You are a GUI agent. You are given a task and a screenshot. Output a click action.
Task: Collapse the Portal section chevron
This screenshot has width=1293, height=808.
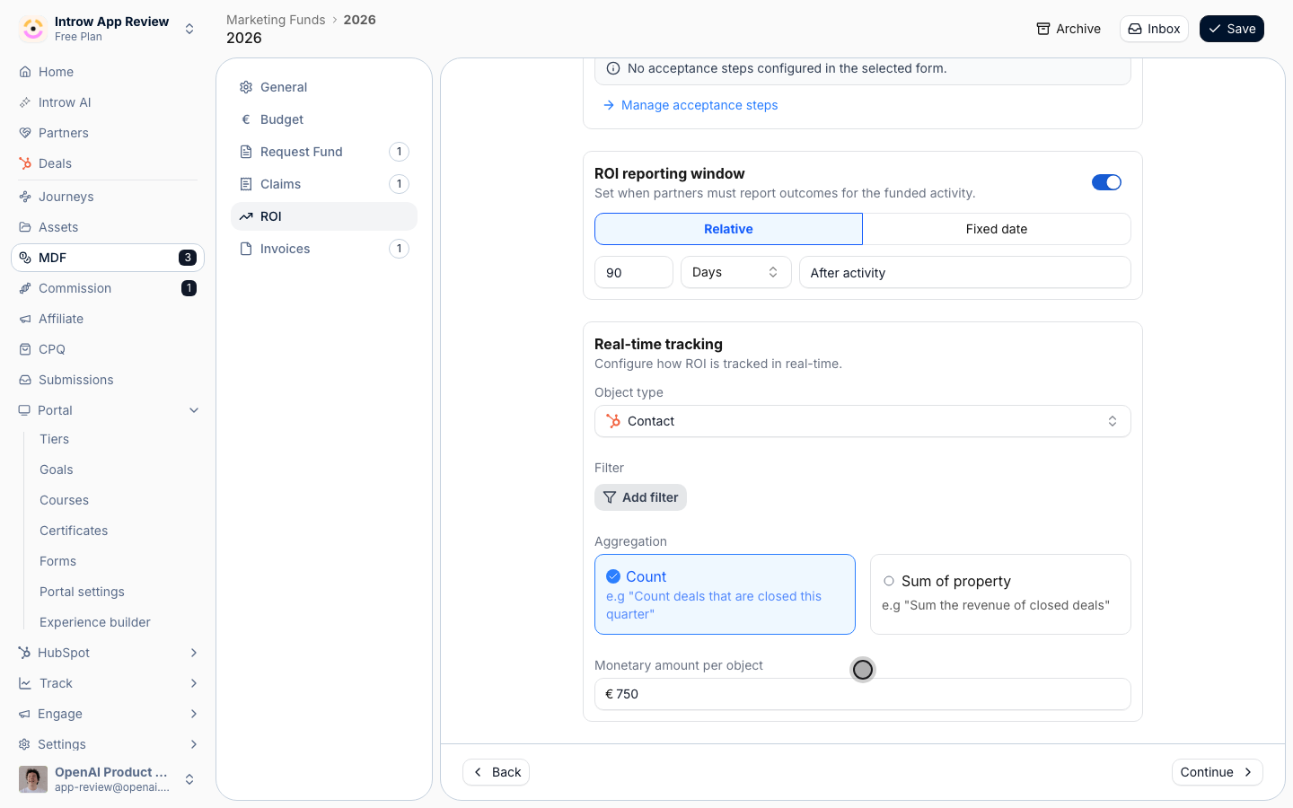tap(194, 410)
